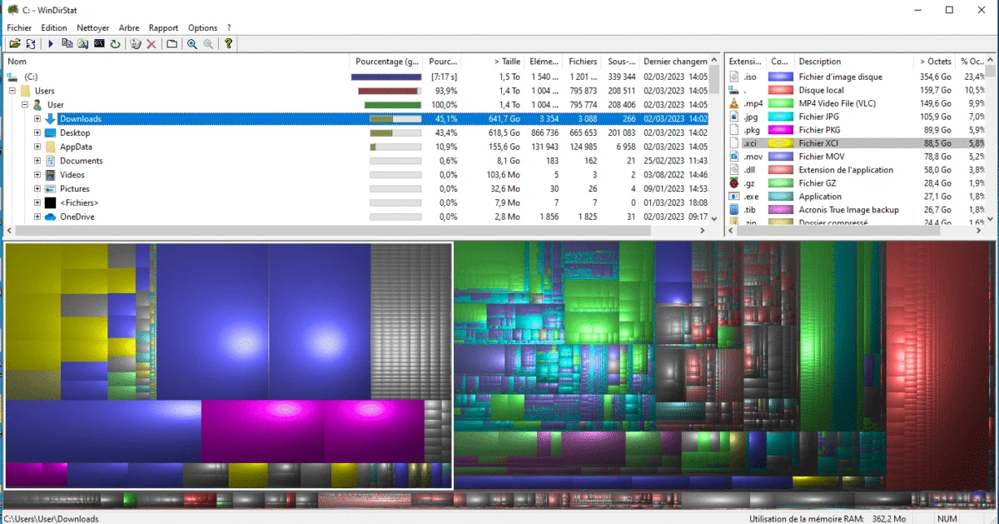999x524 pixels.
Task: Click the open drive folder toolbar icon
Action: [14, 44]
